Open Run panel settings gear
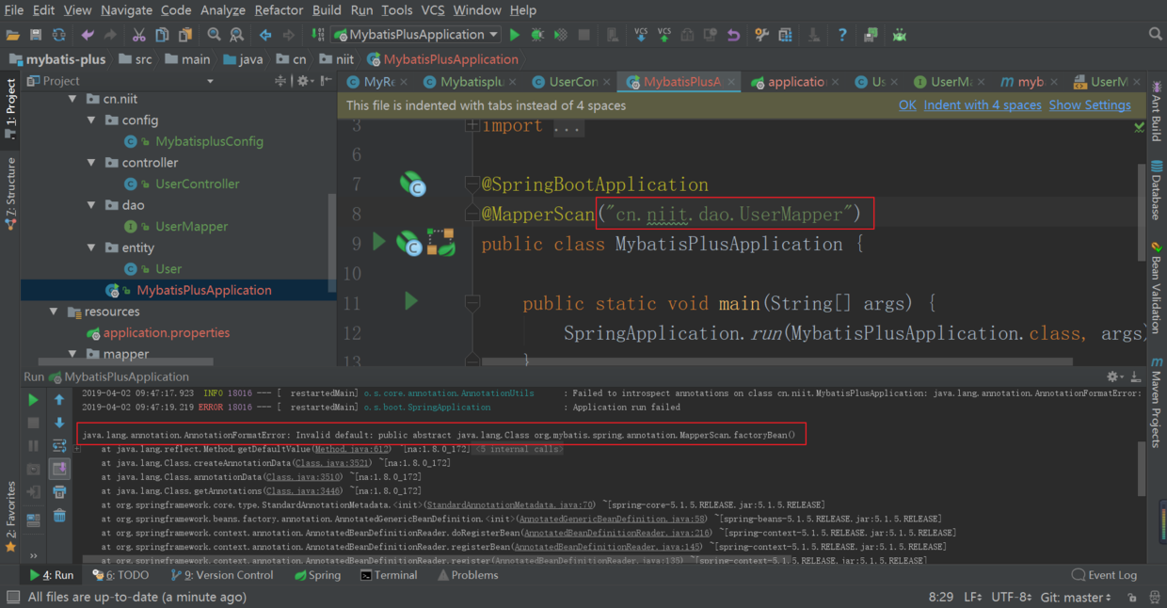This screenshot has height=608, width=1167. [1115, 376]
